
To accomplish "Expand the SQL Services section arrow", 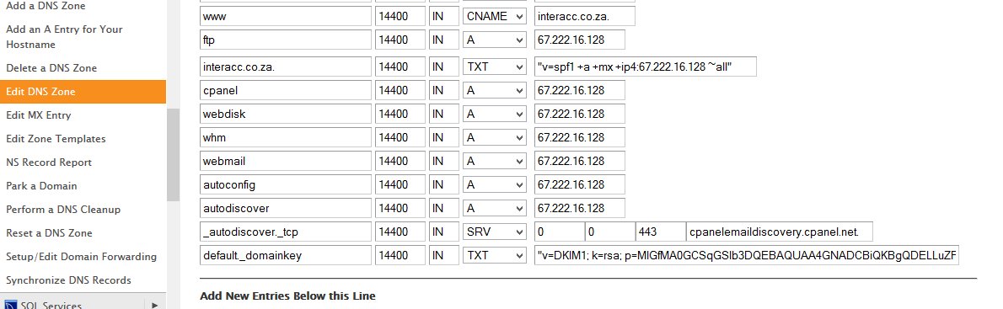I will coord(154,305).
